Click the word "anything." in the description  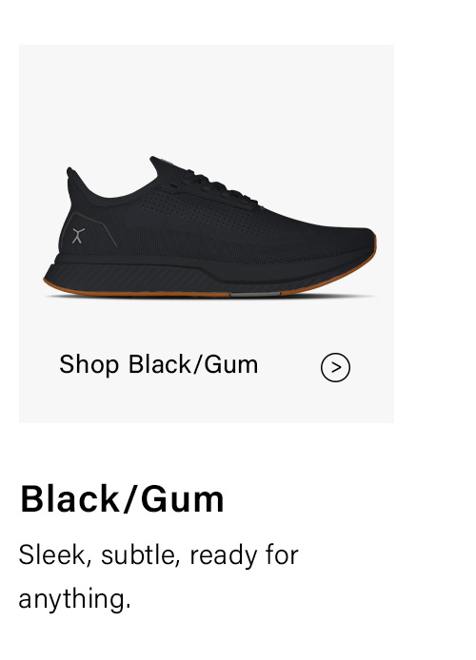click(74, 598)
